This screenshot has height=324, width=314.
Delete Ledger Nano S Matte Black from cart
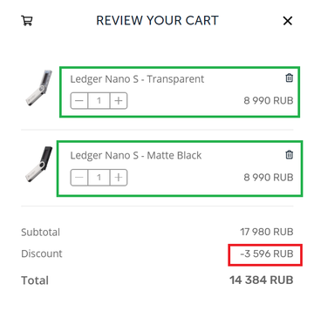[289, 154]
